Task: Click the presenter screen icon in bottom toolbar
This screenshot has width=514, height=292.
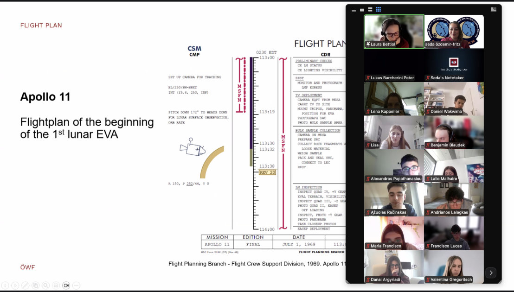Action: point(56,286)
